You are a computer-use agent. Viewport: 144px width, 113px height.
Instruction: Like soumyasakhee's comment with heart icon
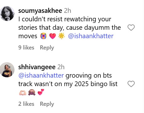[131, 28]
